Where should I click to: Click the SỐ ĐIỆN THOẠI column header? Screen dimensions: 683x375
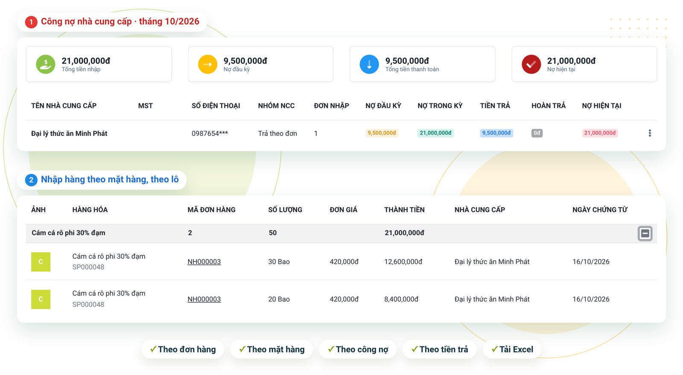tap(216, 106)
